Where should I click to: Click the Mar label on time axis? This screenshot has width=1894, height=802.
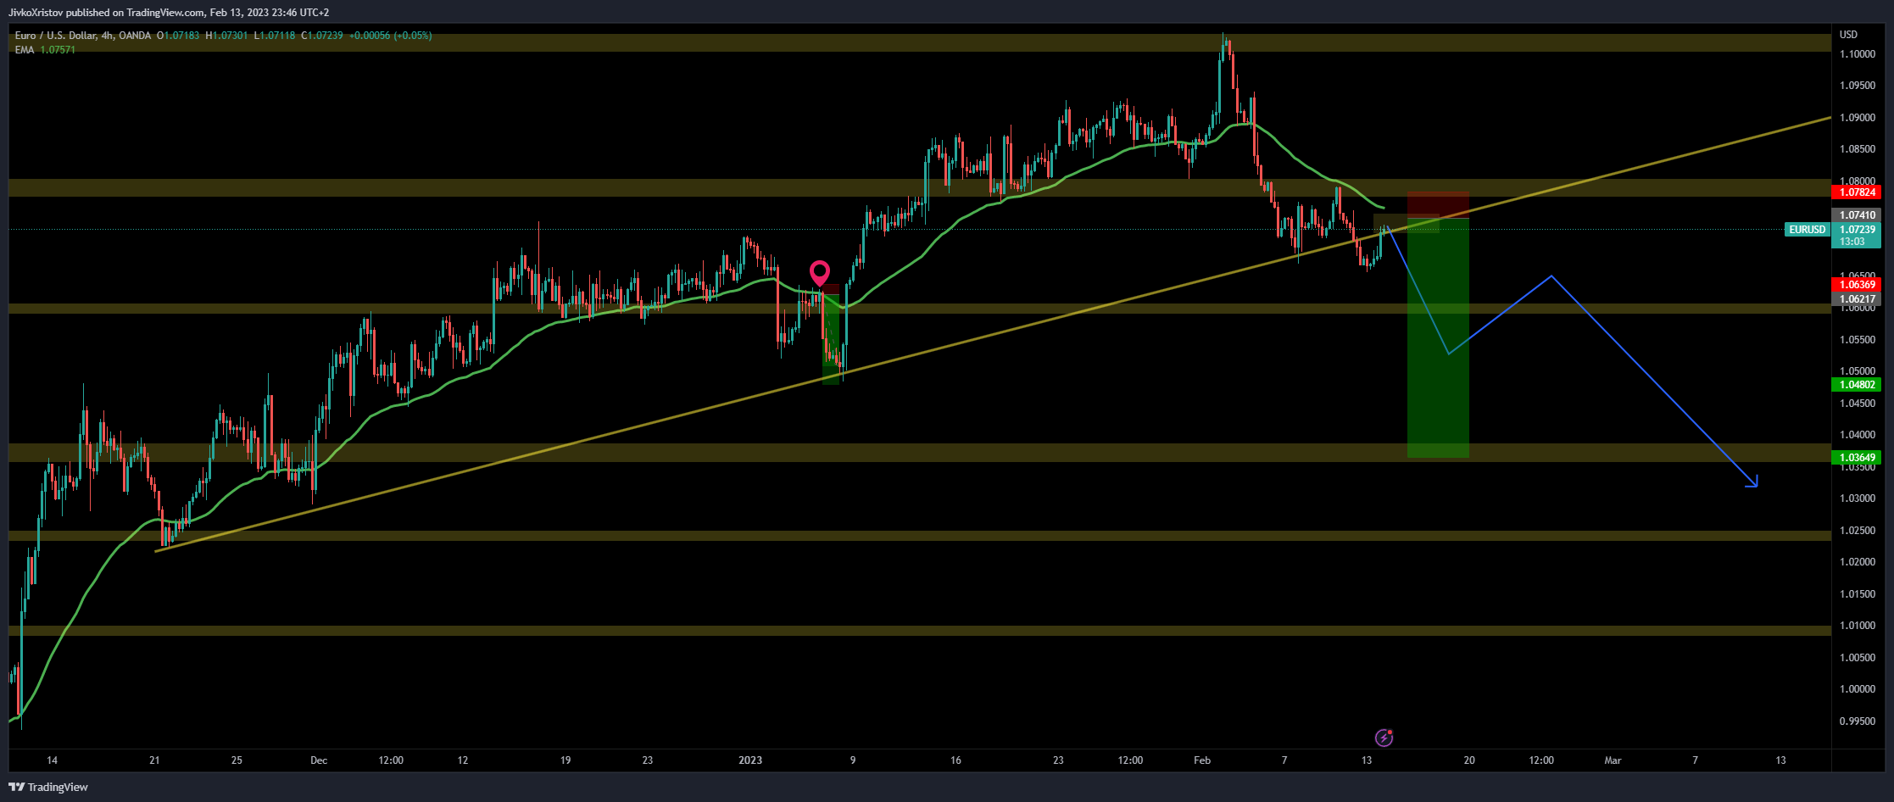click(x=1613, y=760)
